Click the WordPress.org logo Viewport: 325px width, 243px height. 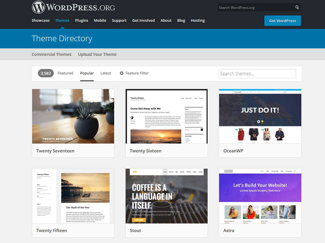pyautogui.click(x=73, y=7)
